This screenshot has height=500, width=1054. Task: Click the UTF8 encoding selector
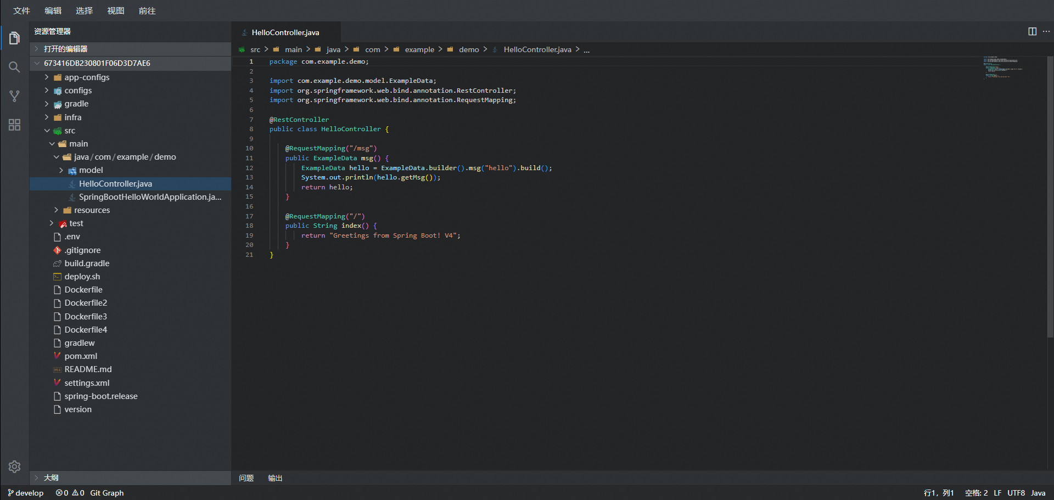[x=1016, y=493]
